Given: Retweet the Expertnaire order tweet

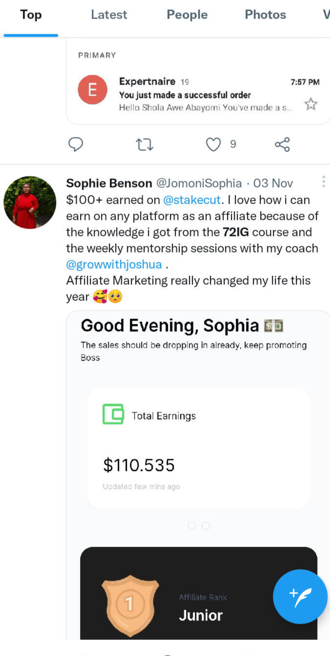Looking at the screenshot, I should (x=144, y=144).
